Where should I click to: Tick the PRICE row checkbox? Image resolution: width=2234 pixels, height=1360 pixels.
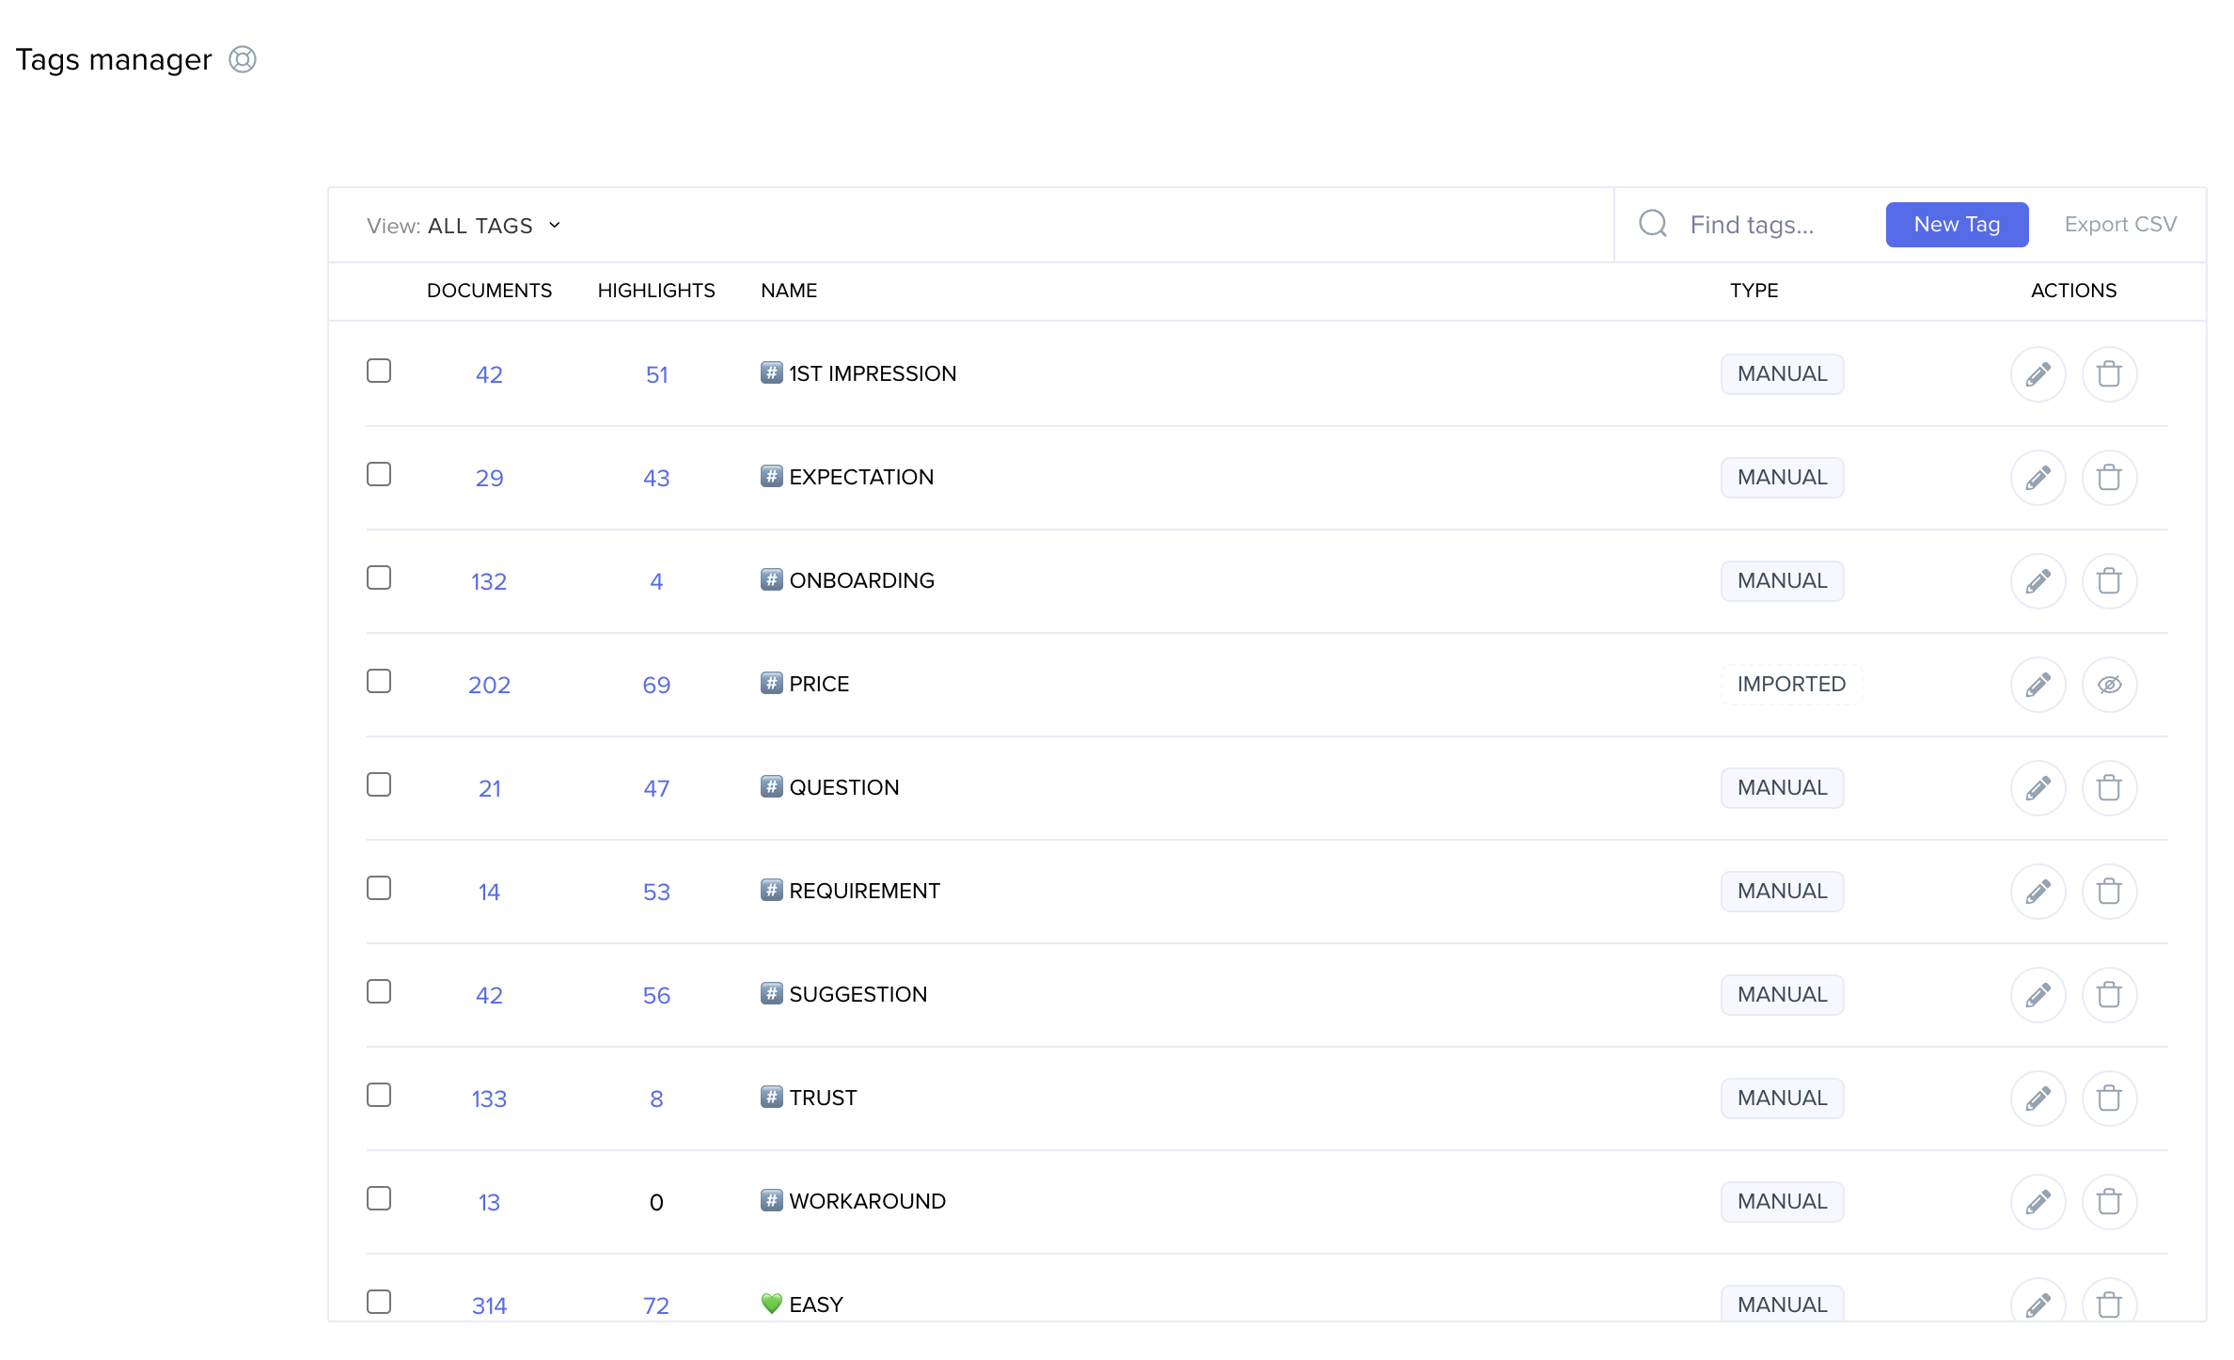coord(379,681)
